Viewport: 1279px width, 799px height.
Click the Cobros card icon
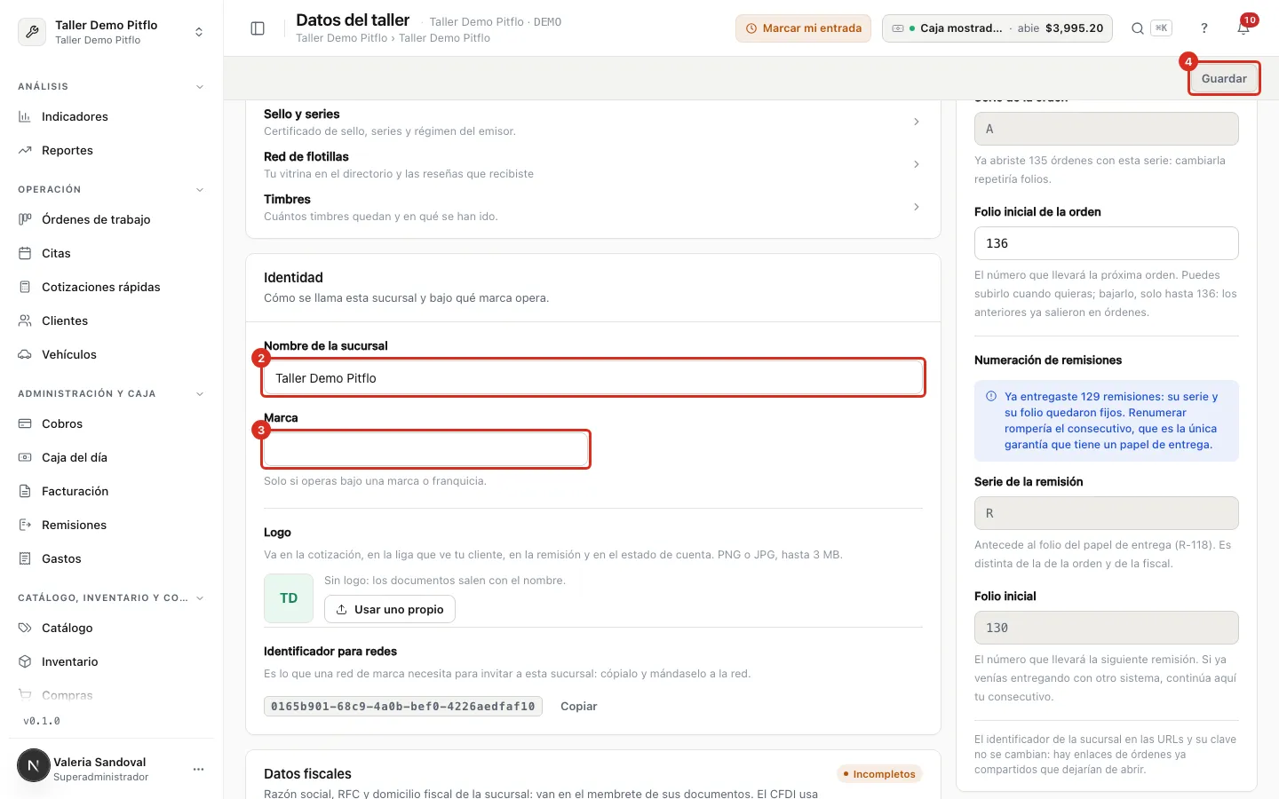[25, 423]
